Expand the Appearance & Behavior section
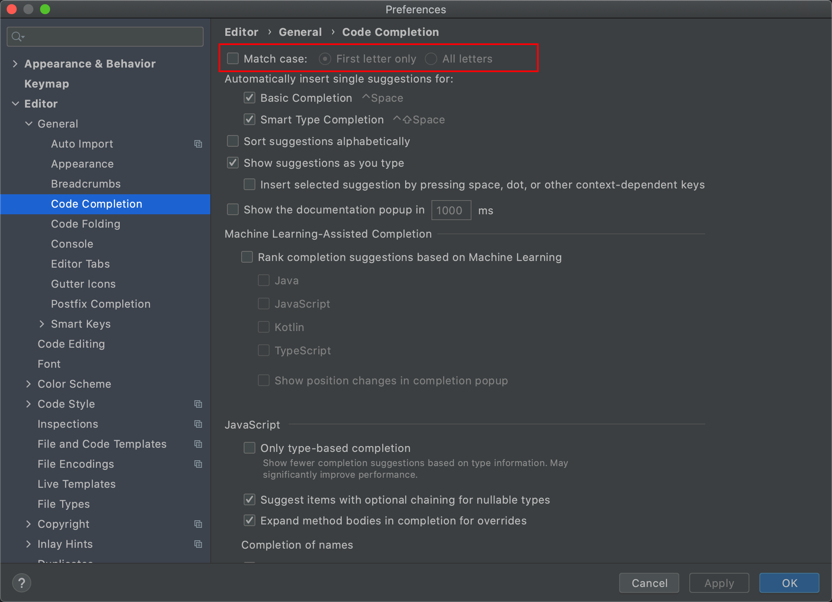 pos(15,64)
